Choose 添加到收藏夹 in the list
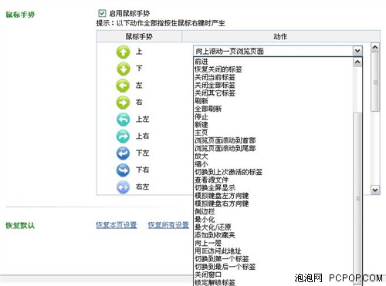 tap(215, 235)
